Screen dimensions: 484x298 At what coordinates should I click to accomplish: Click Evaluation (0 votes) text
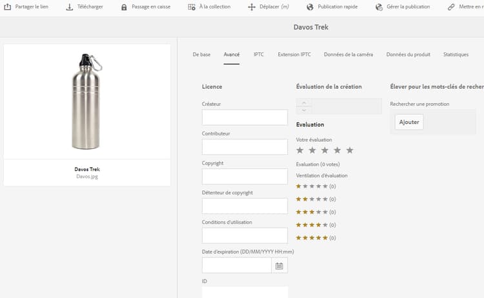coord(318,164)
